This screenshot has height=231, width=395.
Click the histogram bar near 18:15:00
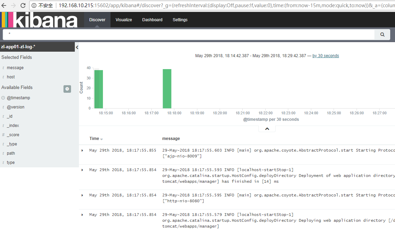click(98, 89)
